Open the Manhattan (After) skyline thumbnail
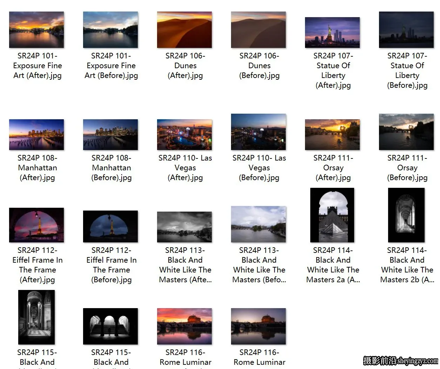Screen dimensions: 440x369 coord(36,135)
